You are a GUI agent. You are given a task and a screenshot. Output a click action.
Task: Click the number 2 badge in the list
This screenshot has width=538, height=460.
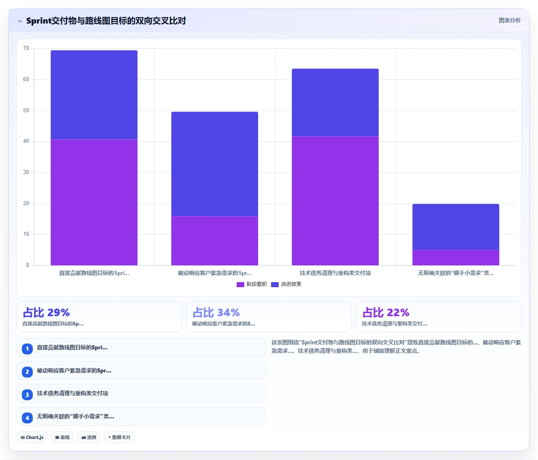[x=27, y=372]
